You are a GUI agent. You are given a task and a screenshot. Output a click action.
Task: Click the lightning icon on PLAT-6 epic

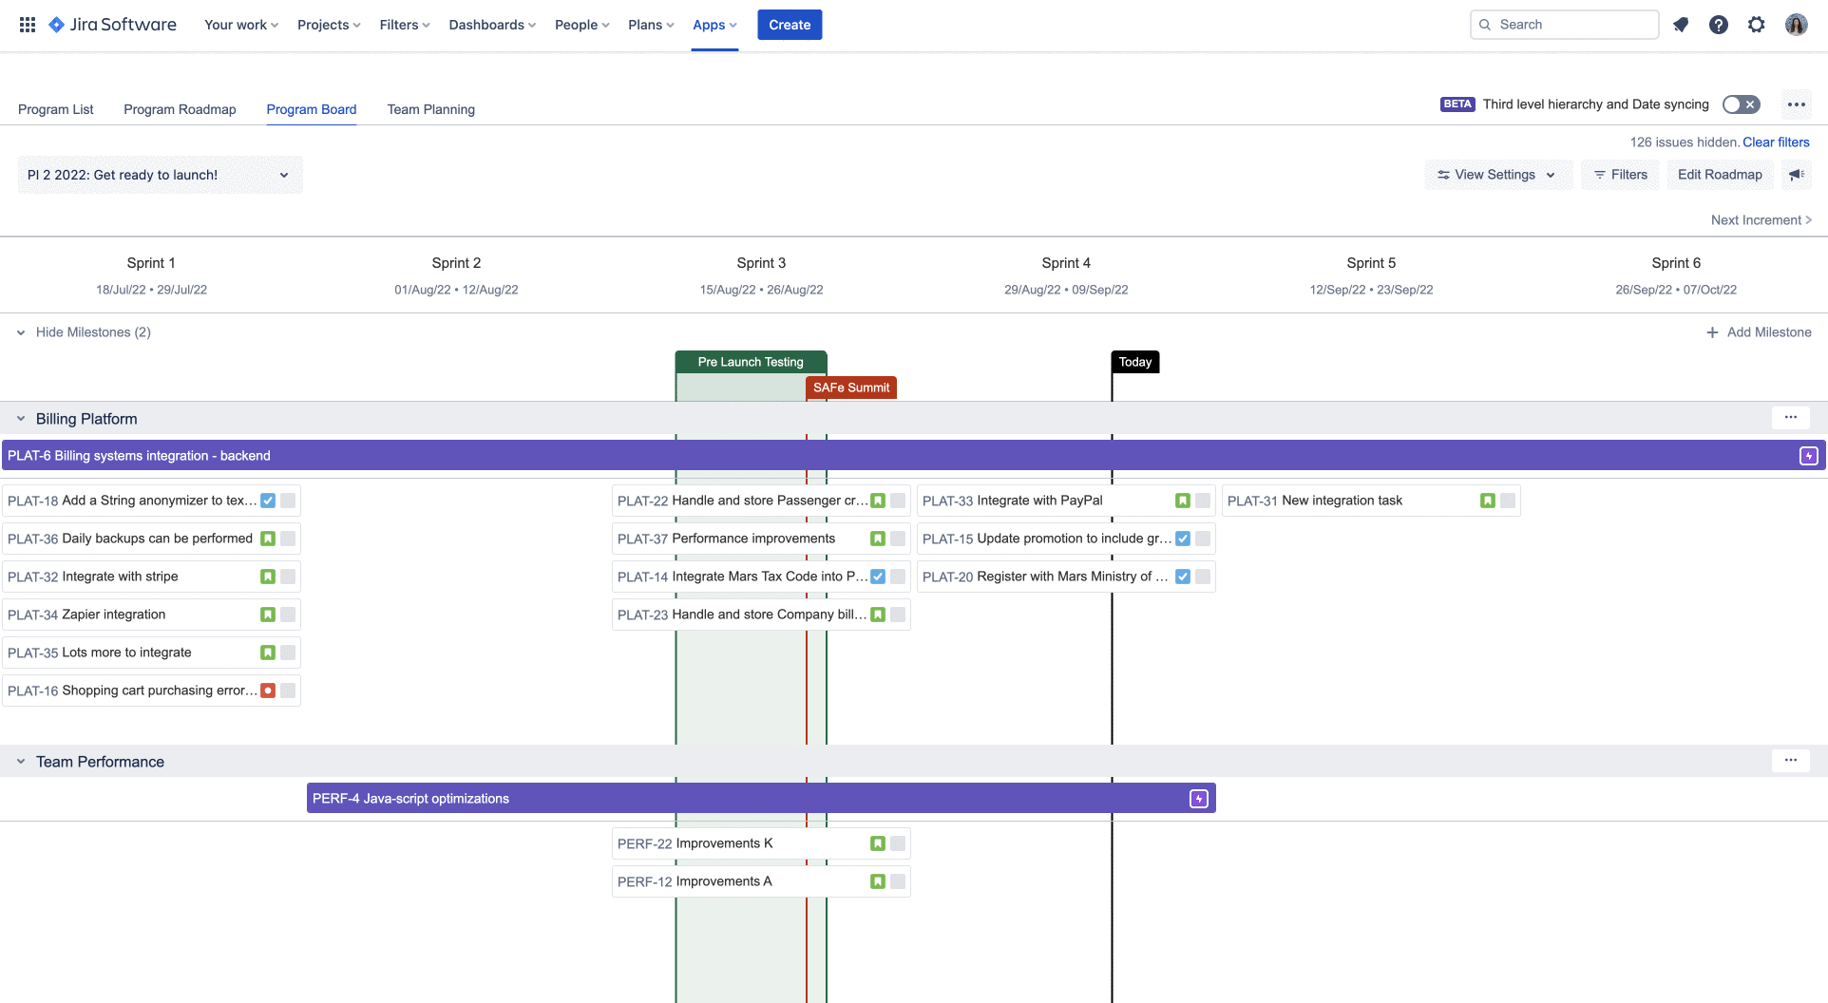click(x=1809, y=456)
